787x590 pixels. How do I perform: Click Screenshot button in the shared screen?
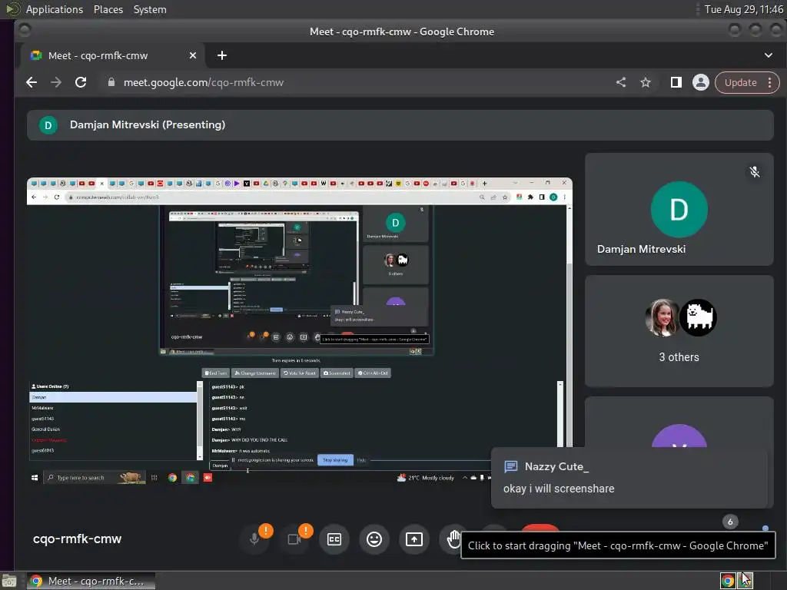click(x=337, y=373)
